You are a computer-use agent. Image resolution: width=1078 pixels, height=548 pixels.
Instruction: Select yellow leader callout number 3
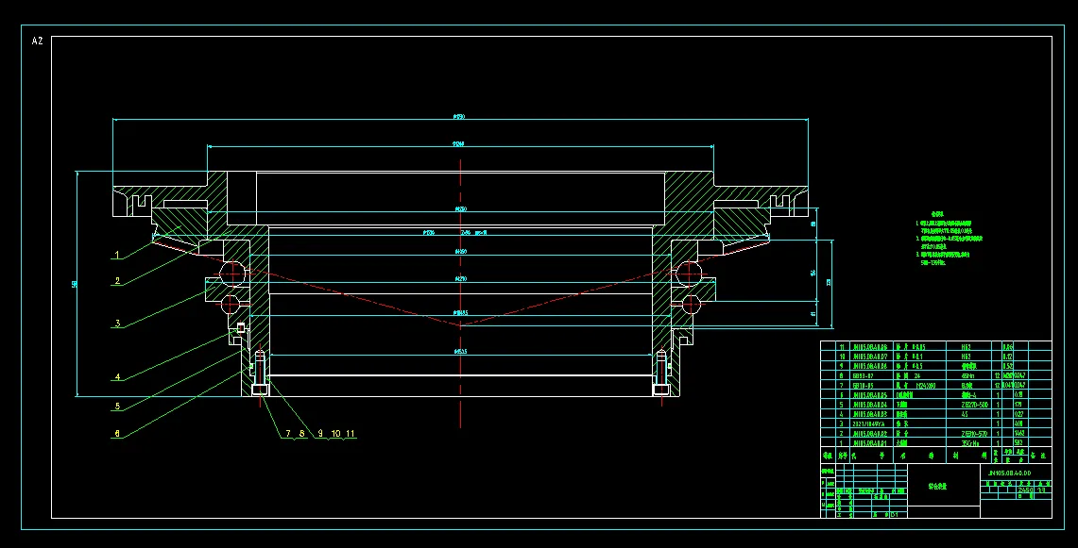click(117, 324)
